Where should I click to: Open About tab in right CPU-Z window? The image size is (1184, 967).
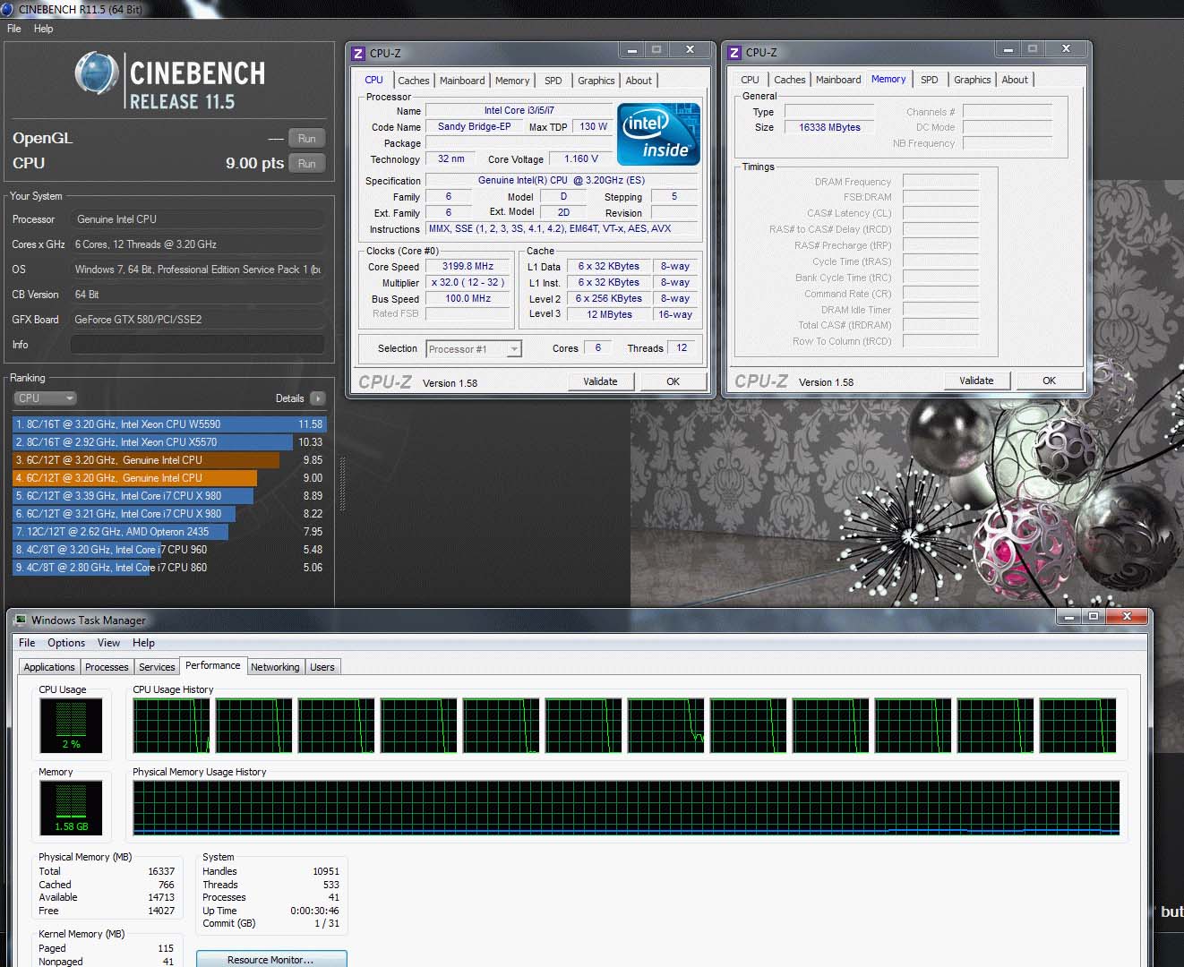(x=1015, y=80)
